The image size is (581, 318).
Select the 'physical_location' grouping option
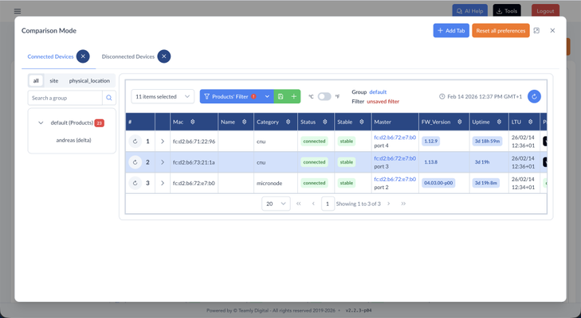point(89,80)
